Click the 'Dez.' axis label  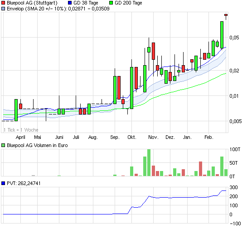[x=170, y=137]
